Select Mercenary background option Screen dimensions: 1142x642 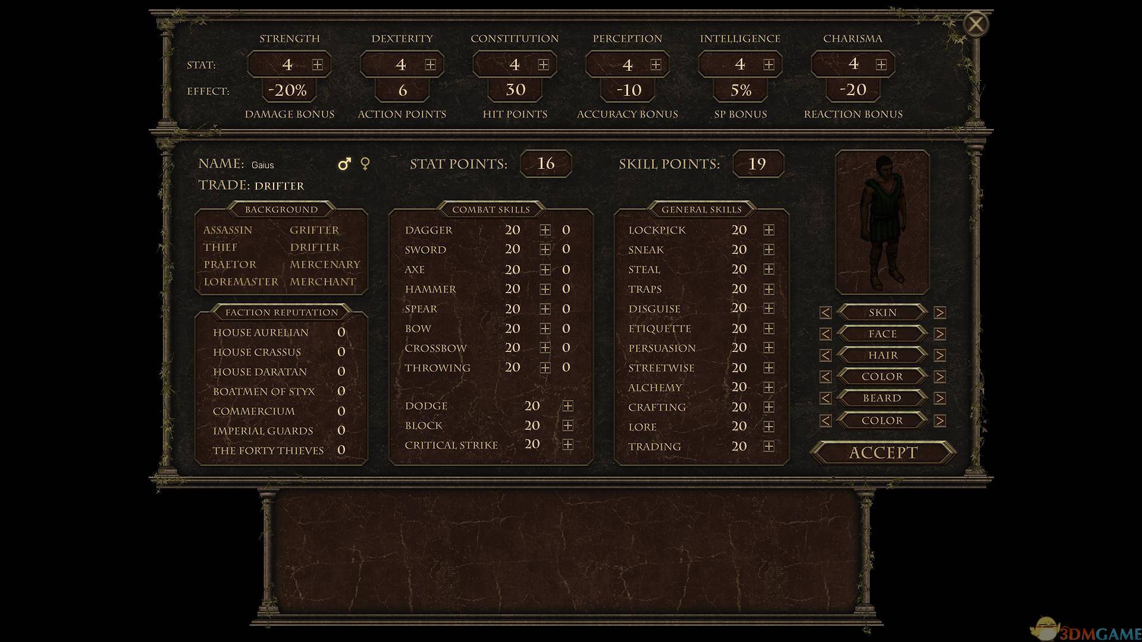point(325,265)
